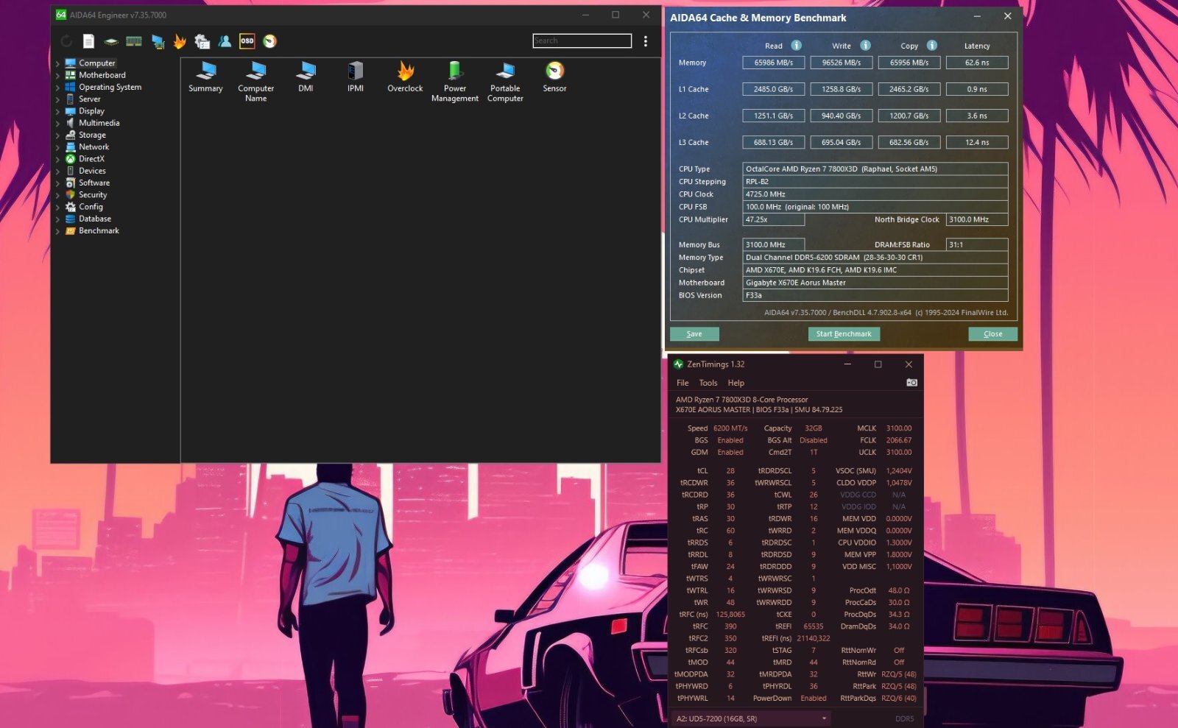The image size is (1178, 728).
Task: Expand the Network tree node
Action: 57,147
